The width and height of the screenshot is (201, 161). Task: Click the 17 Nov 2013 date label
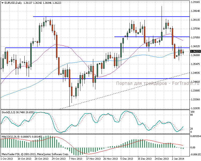(93, 159)
